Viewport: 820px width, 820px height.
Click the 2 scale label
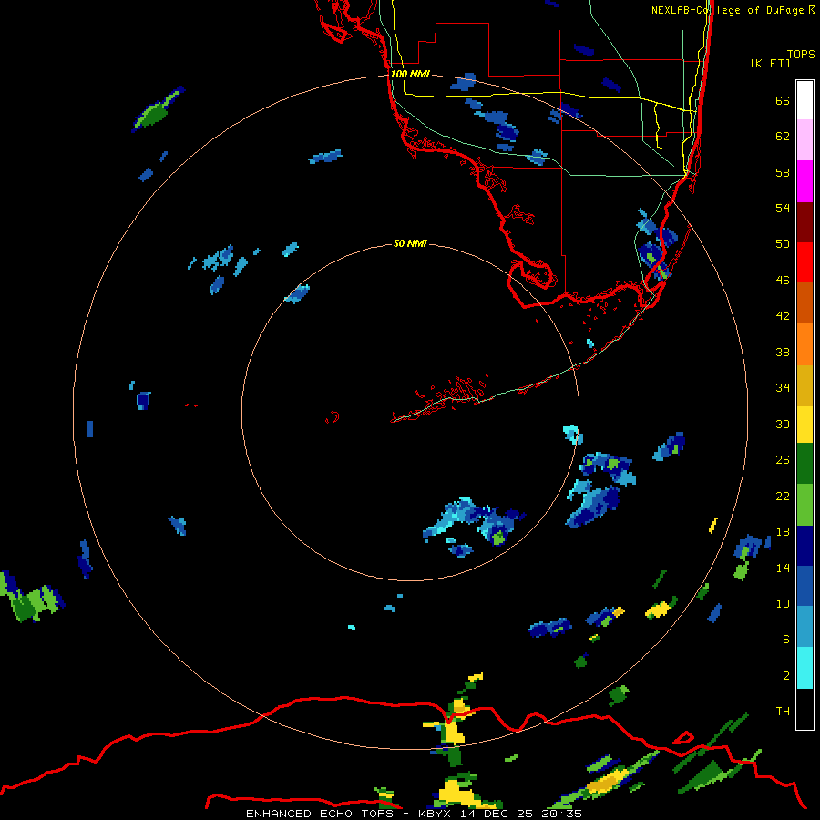click(786, 676)
